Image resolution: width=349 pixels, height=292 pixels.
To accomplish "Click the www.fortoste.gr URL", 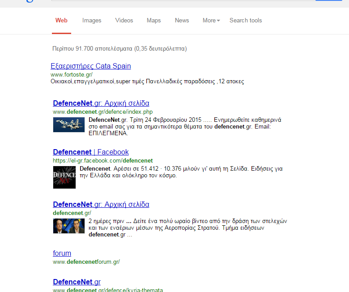I will pos(72,75).
